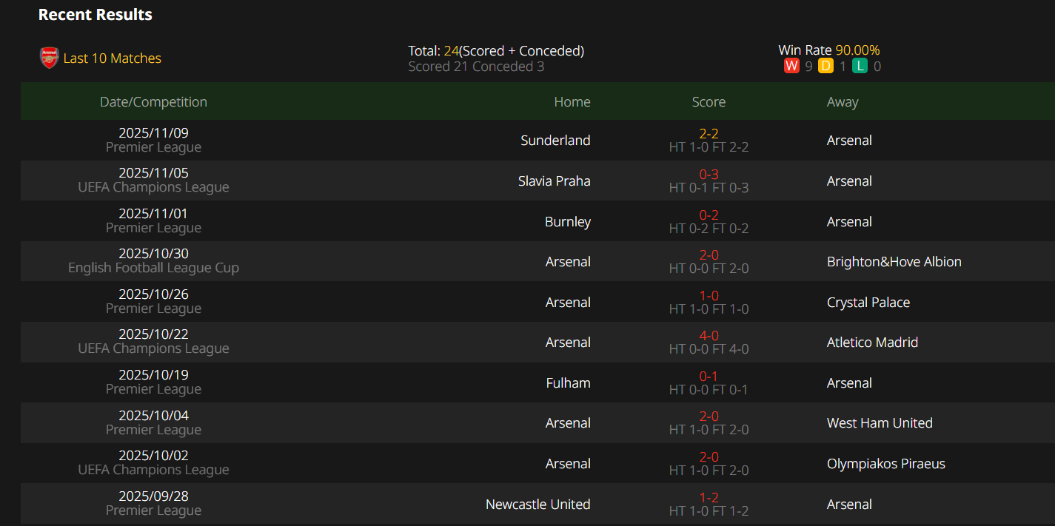Select Olympiakos Piraeus away team

885,464
